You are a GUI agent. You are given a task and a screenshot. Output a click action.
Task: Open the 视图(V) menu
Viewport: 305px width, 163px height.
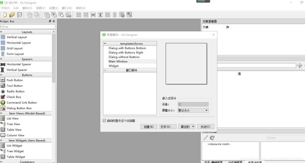(40, 8)
